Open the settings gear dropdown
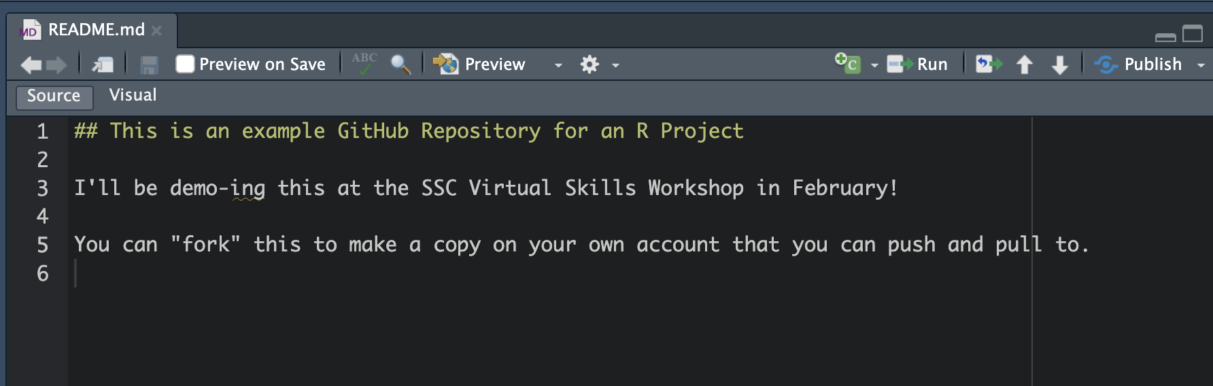 pyautogui.click(x=590, y=65)
